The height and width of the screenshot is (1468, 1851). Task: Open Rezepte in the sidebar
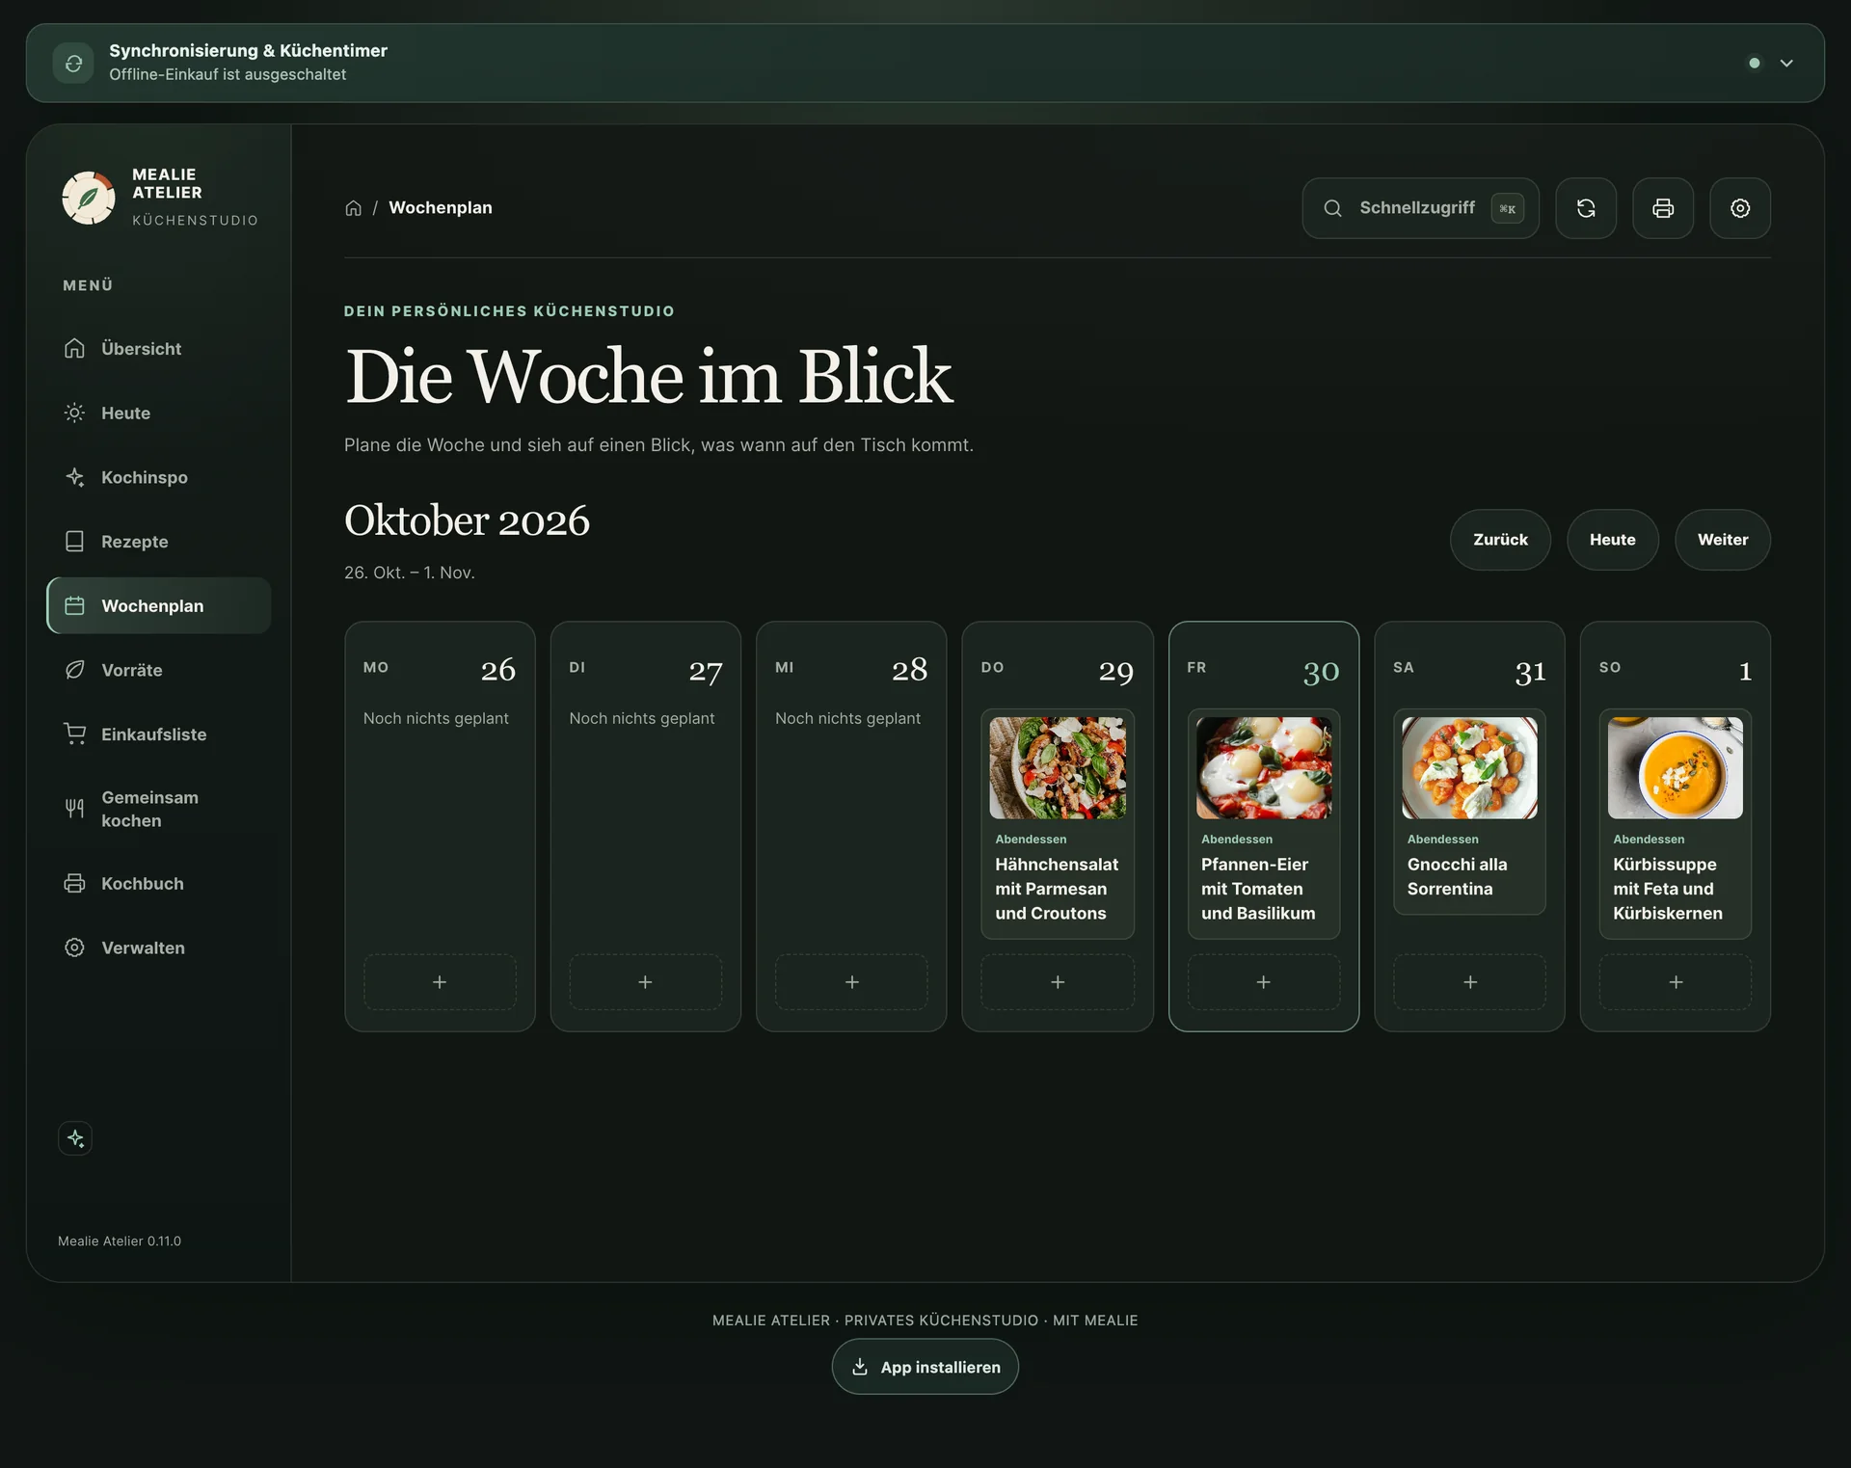point(159,542)
